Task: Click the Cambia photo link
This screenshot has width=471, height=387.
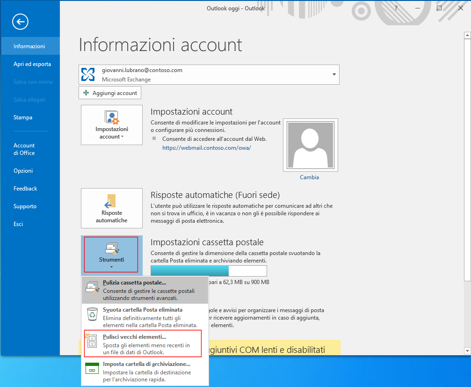Action: point(309,177)
